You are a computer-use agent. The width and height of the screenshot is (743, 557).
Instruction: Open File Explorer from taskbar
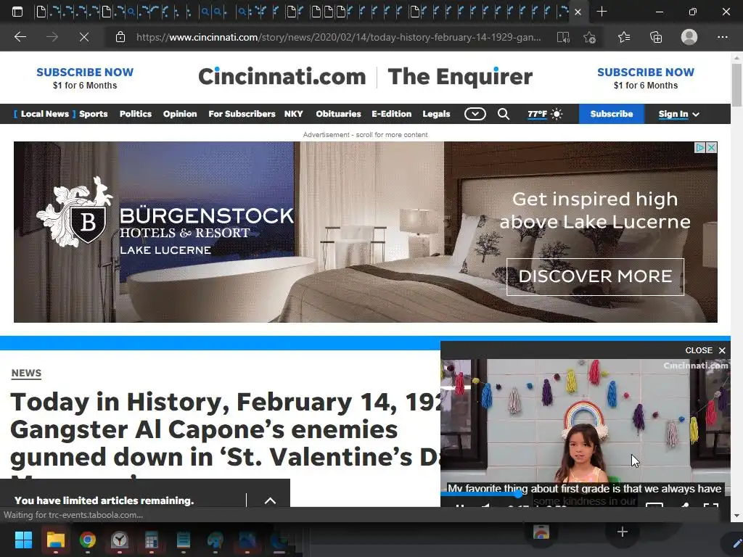click(x=55, y=540)
